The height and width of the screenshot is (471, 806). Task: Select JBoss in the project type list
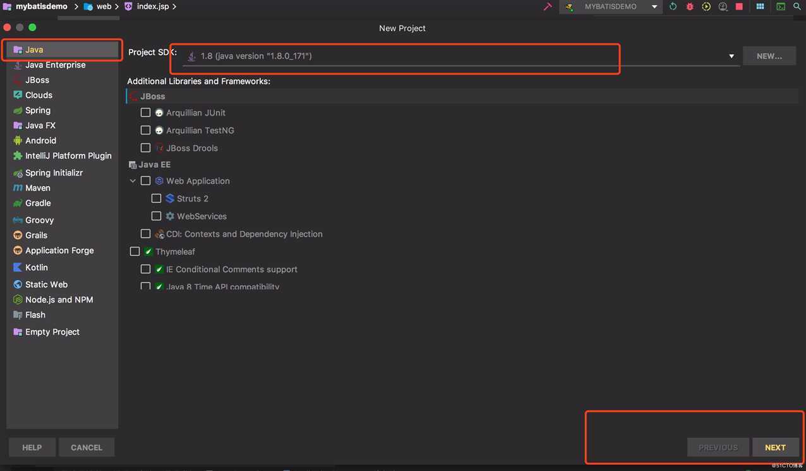click(x=62, y=80)
